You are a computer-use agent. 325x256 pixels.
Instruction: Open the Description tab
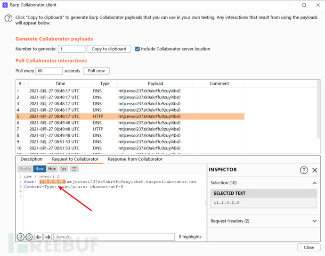(32, 159)
